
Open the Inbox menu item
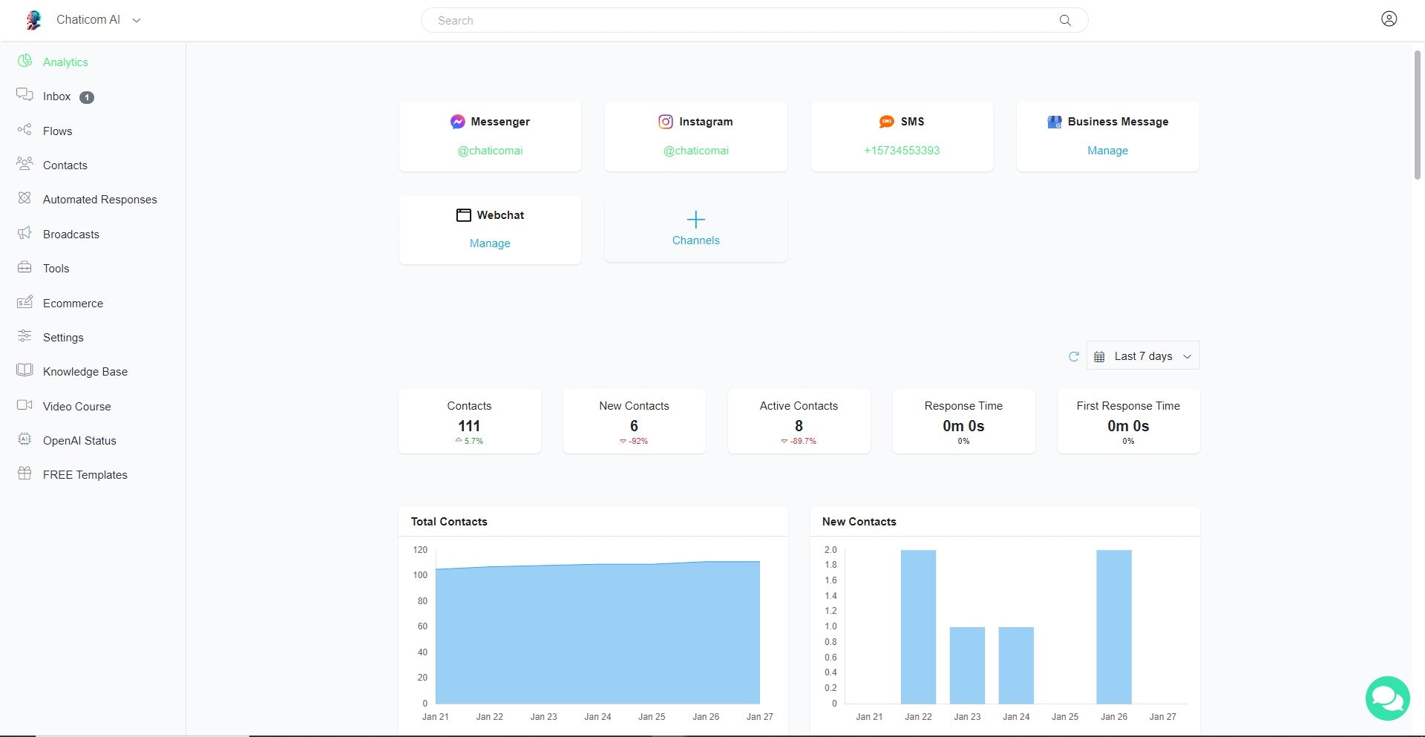coord(56,96)
